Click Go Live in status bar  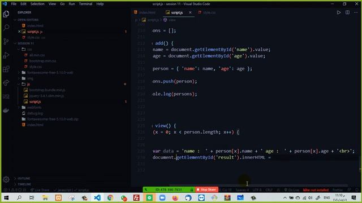coord(291,190)
